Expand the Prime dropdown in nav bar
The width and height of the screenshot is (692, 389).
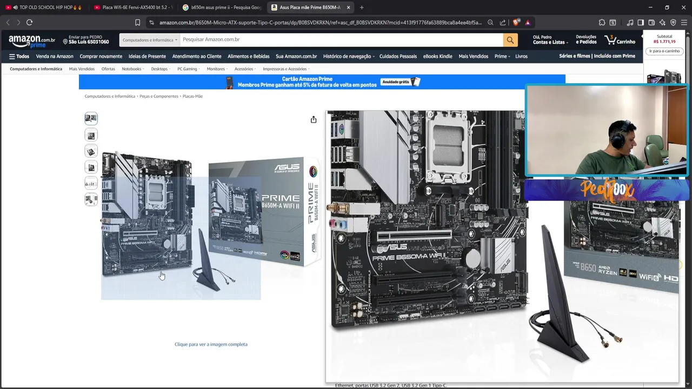click(502, 56)
